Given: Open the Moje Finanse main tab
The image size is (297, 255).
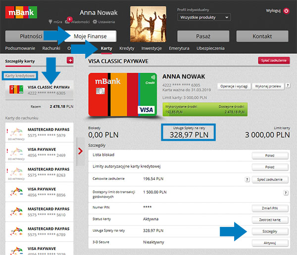Looking at the screenshot, I should click(x=91, y=36).
